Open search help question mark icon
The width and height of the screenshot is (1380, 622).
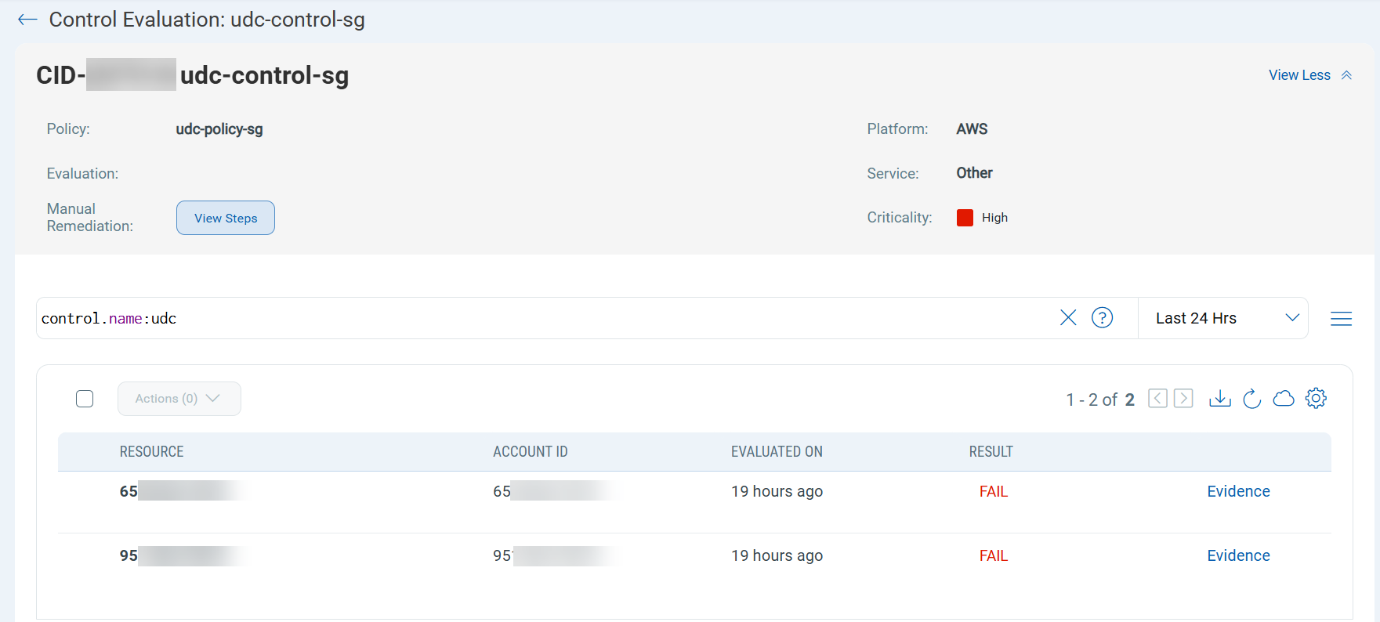pyautogui.click(x=1102, y=317)
